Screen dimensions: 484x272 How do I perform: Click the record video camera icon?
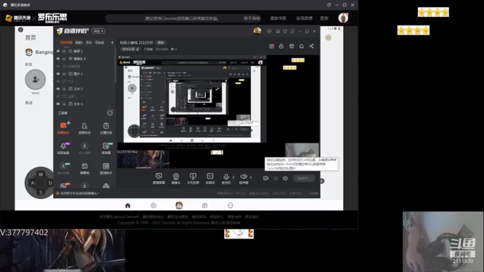coord(266,178)
